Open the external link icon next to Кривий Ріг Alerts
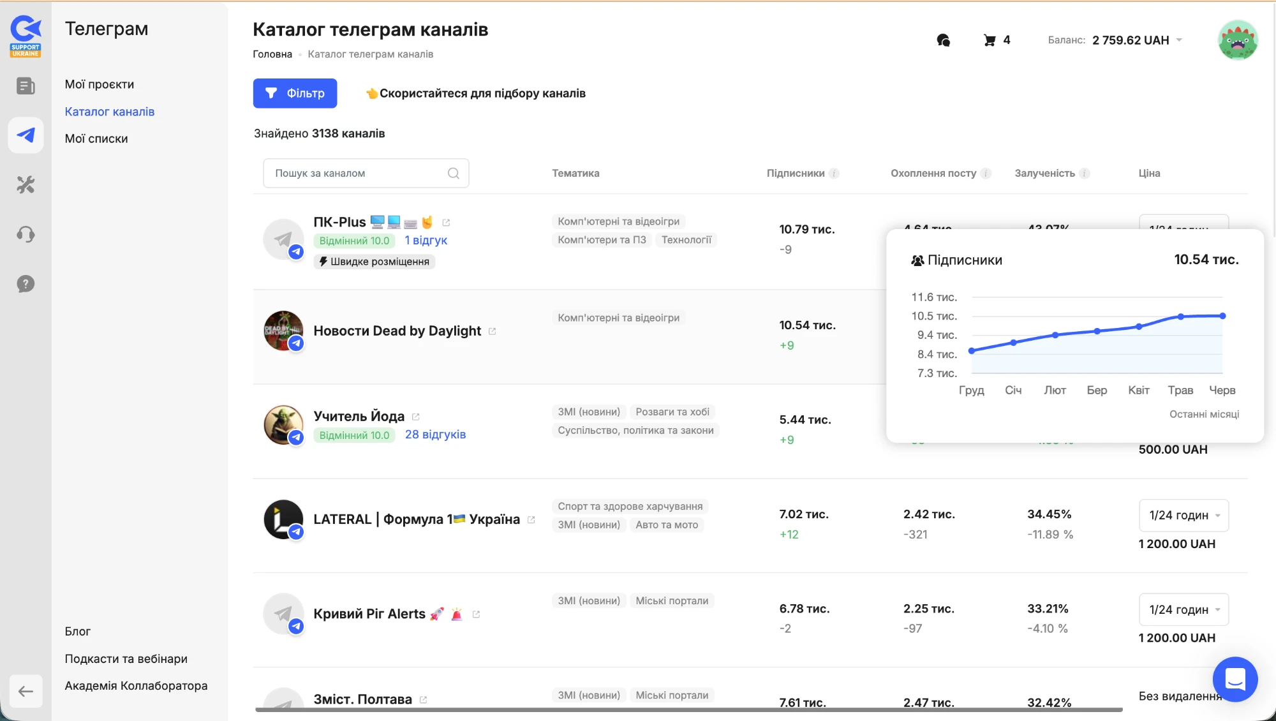Image resolution: width=1276 pixels, height=721 pixels. pos(476,614)
